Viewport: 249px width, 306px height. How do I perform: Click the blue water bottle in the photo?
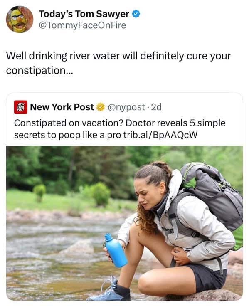116,251
